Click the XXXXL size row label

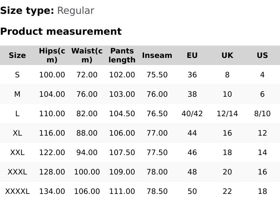coord(17,191)
